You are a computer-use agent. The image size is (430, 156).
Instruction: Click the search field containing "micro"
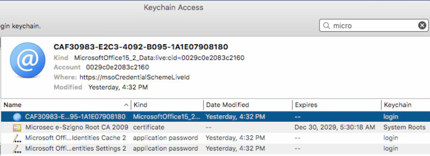372,26
